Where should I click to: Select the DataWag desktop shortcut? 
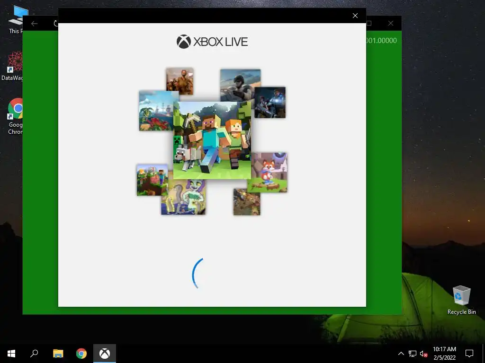pyautogui.click(x=12, y=66)
